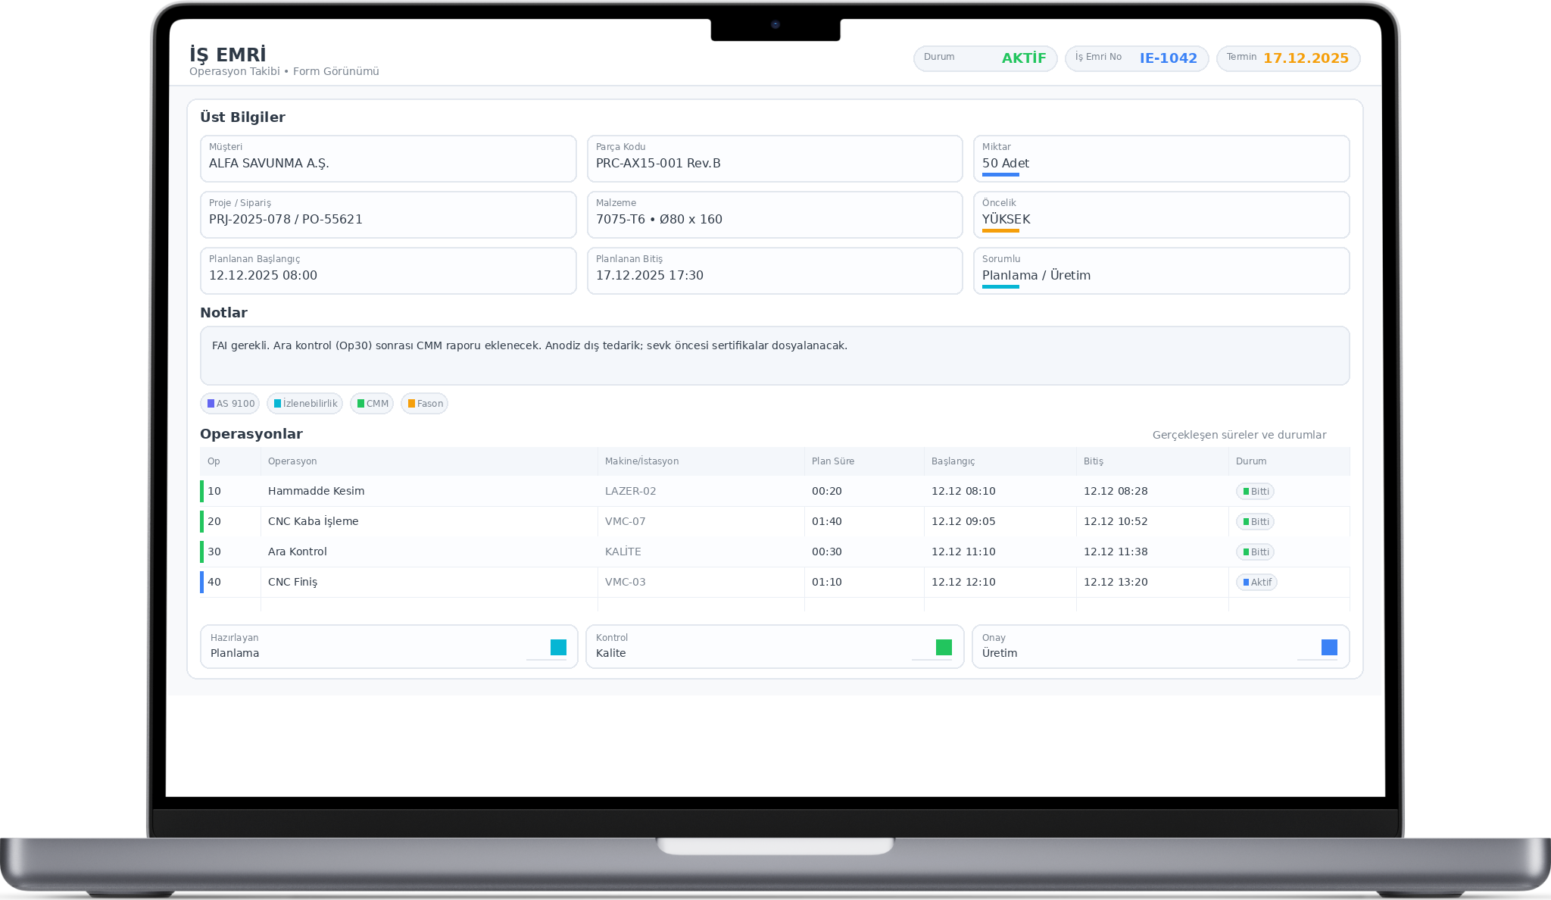Image resolution: width=1551 pixels, height=900 pixels.
Task: Click blue square in Onay box
Action: tap(1329, 647)
